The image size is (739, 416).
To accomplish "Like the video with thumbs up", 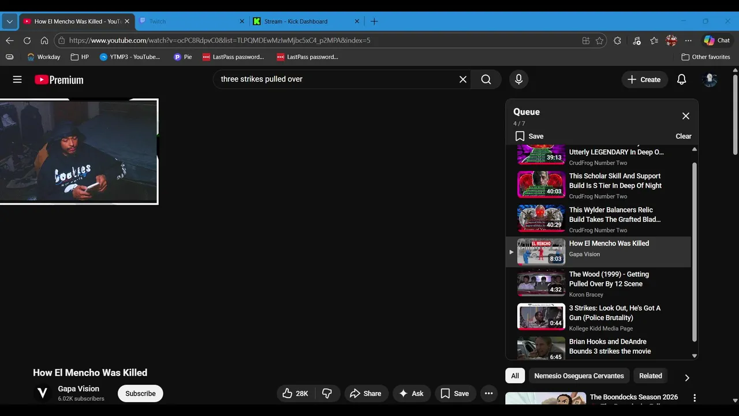I will (295, 393).
